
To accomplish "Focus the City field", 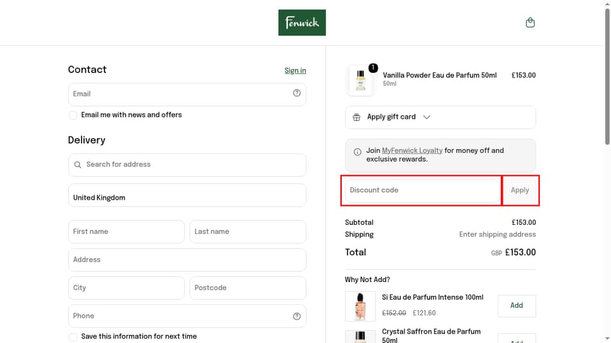I will (x=126, y=288).
